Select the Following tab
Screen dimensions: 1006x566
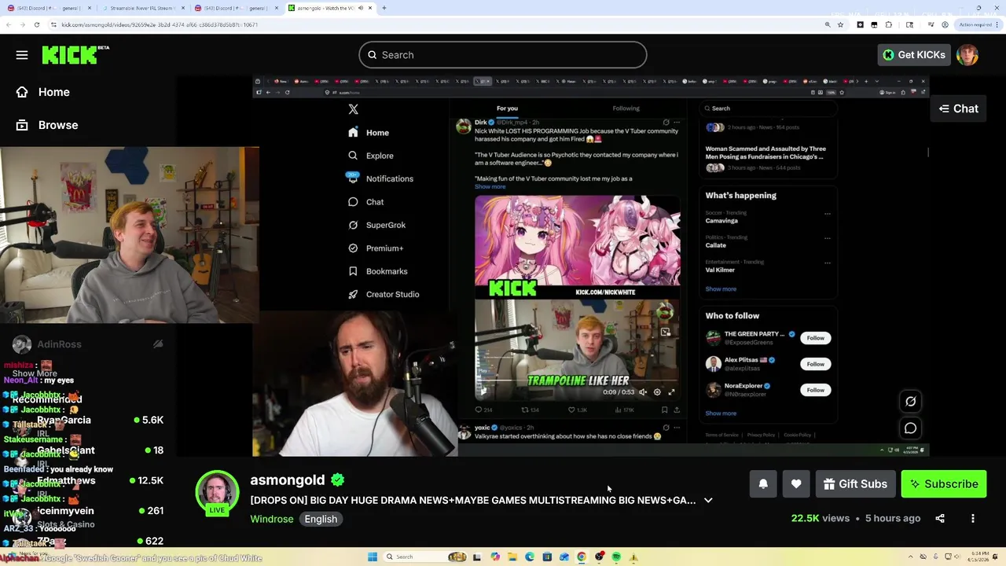tap(626, 108)
